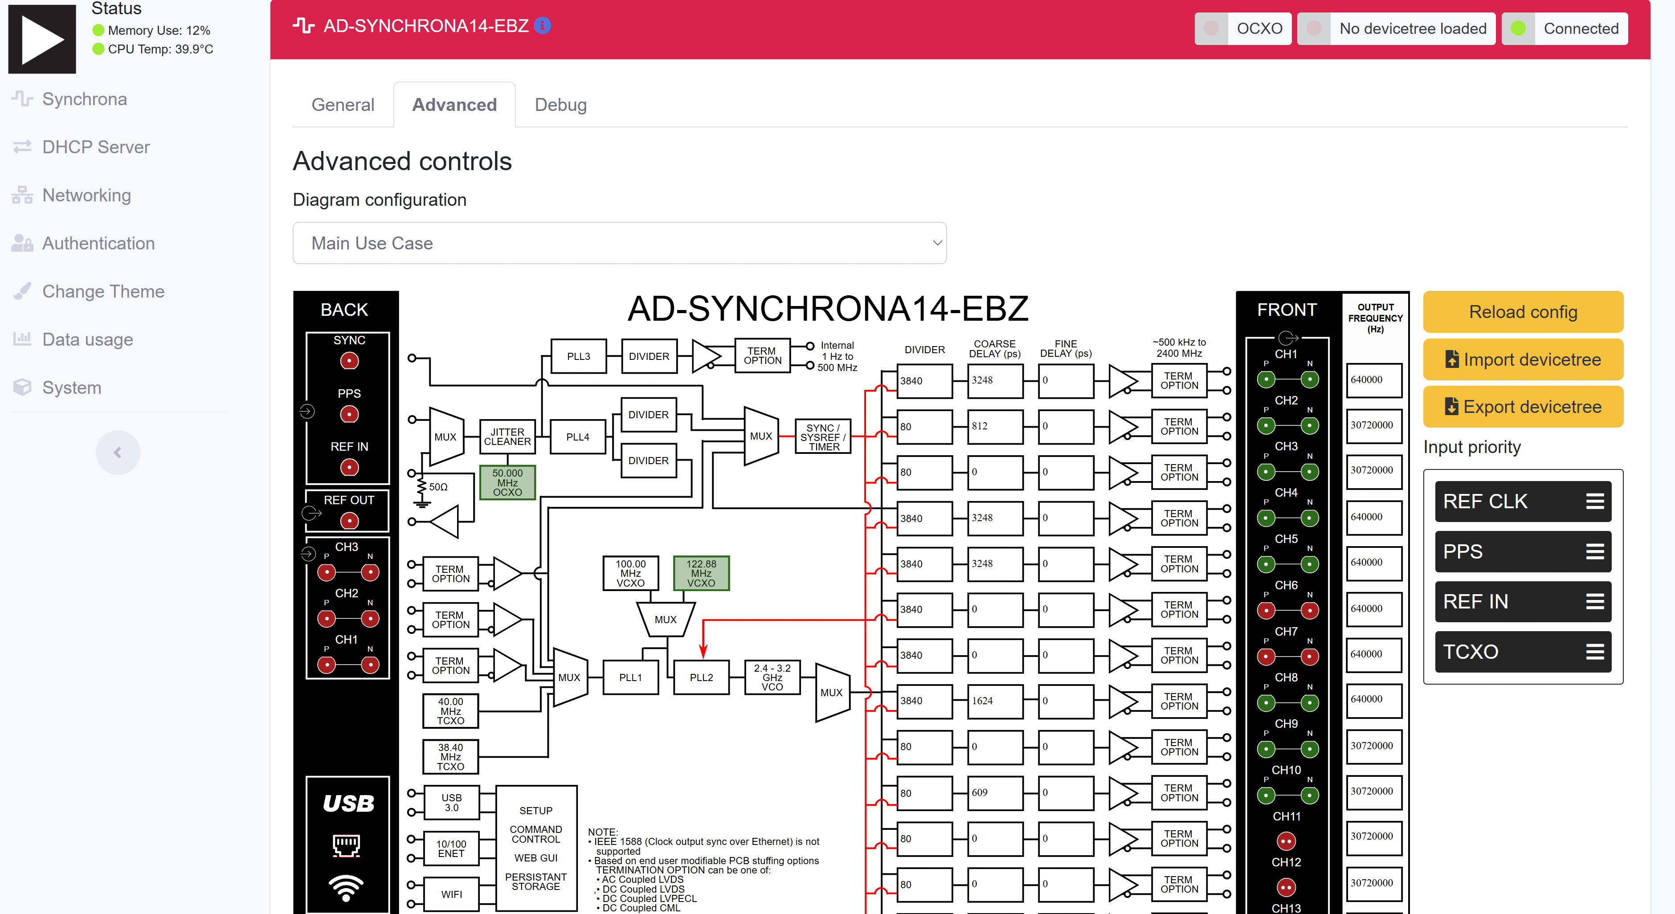Image resolution: width=1675 pixels, height=914 pixels.
Task: Click the Reload config button
Action: point(1523,312)
